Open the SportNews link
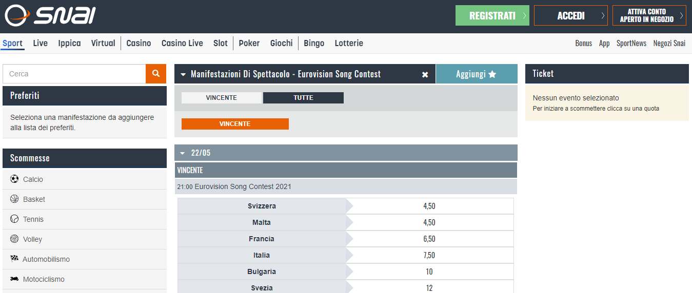The image size is (692, 293). click(x=631, y=44)
